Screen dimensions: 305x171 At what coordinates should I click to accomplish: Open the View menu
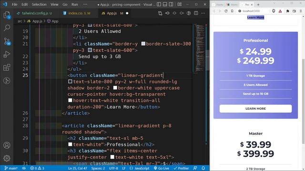click(x=54, y=4)
